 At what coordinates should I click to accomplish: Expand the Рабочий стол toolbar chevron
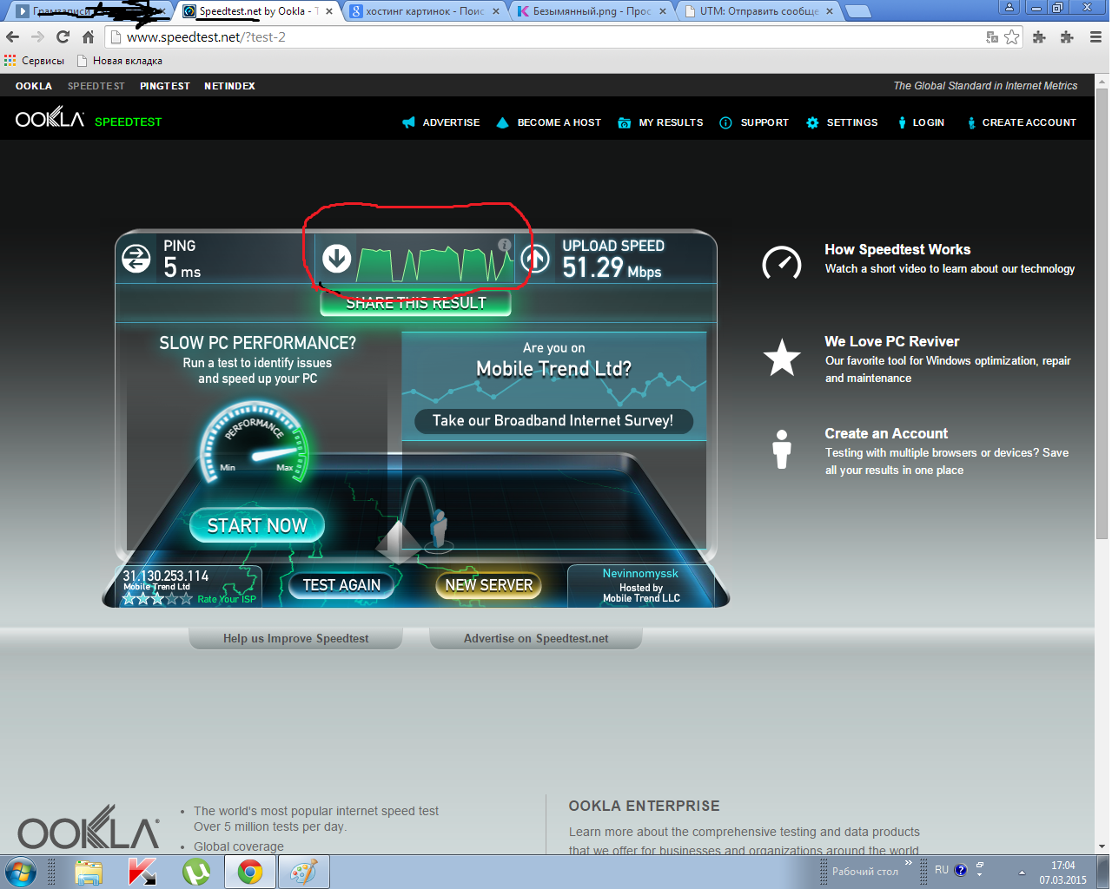(x=909, y=863)
